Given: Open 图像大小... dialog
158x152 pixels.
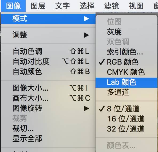Looking at the screenshot, I should 48,88.
